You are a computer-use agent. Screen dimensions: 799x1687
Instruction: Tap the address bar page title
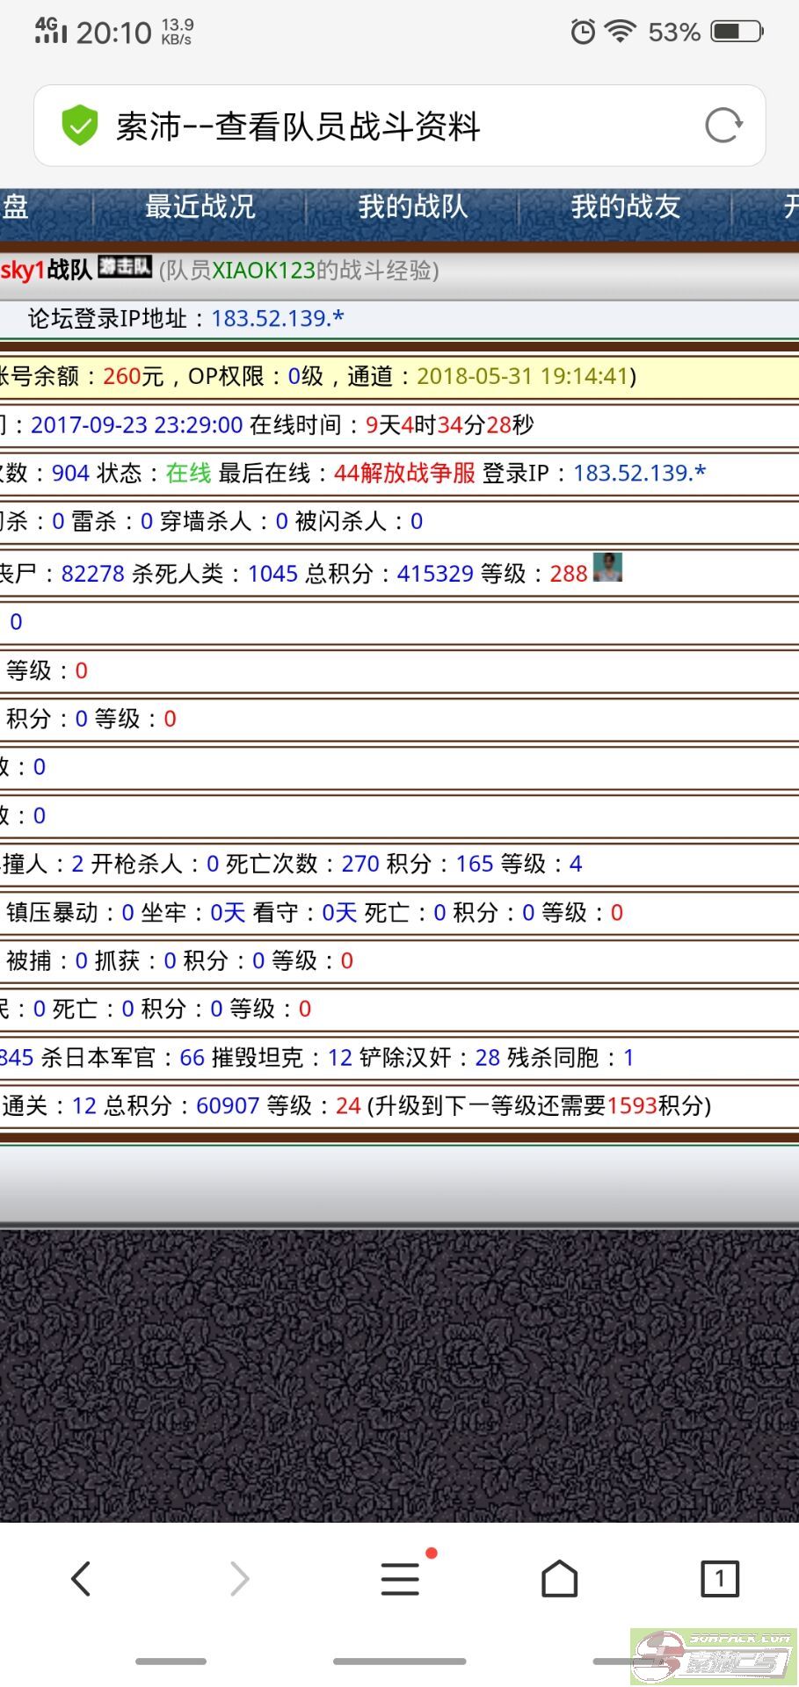coord(299,127)
